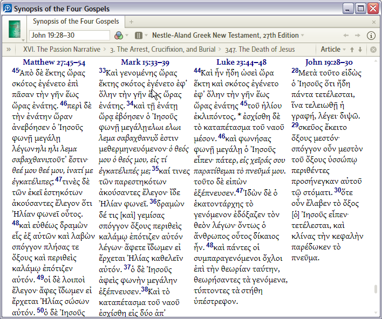Screen dimensions: 382x319
Task: Open 3. The Arrest, Crucifixion, and Burial breadcrumb
Action: [162, 50]
